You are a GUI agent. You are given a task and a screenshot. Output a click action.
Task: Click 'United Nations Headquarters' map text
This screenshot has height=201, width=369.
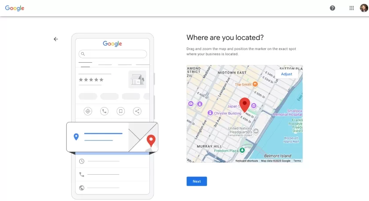click(241, 130)
